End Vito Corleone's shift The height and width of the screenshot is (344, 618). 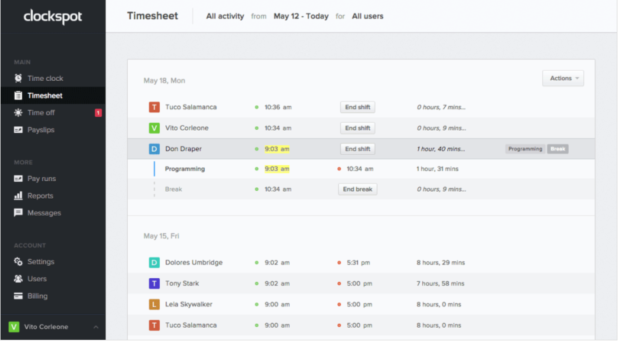pyautogui.click(x=357, y=128)
